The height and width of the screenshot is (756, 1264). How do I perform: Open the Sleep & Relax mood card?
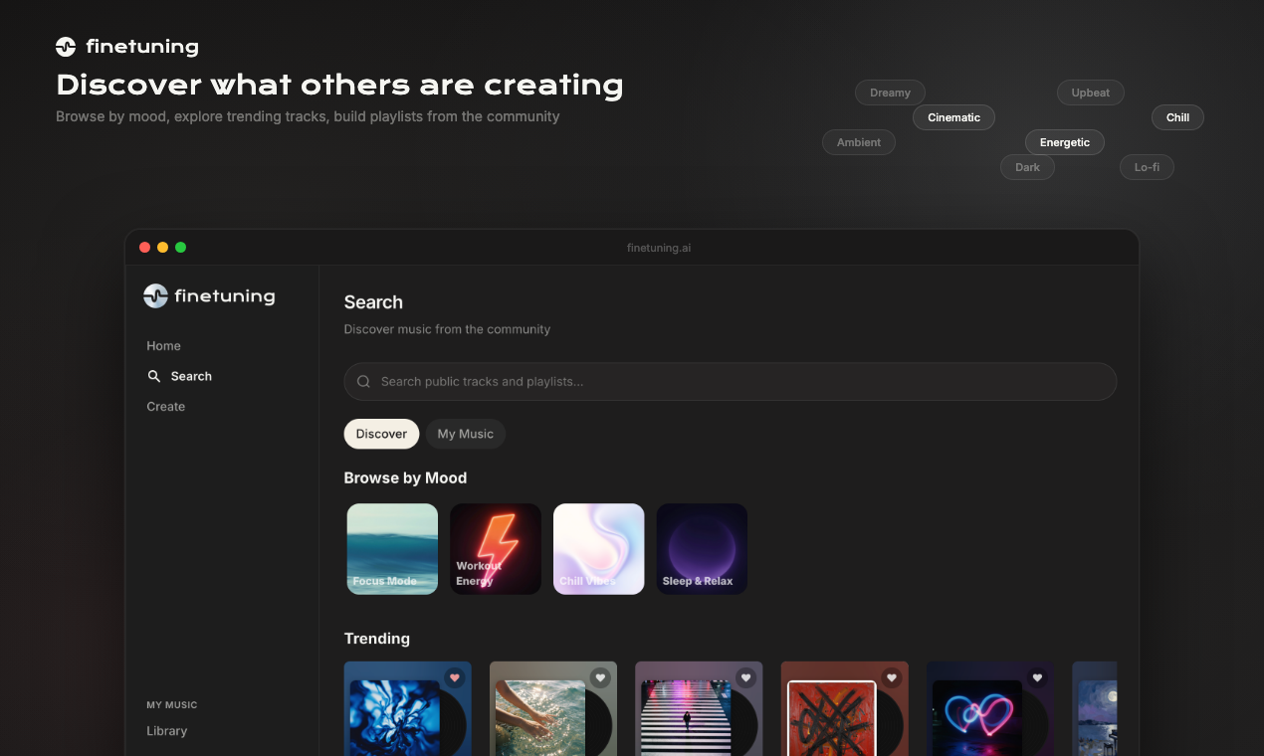click(701, 548)
